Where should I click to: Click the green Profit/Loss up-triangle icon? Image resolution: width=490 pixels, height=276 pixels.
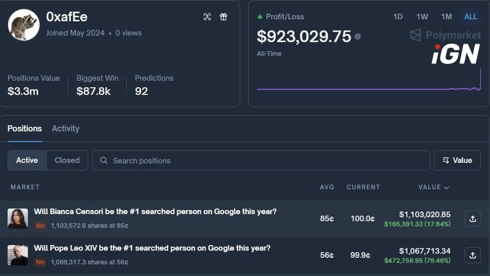259,17
